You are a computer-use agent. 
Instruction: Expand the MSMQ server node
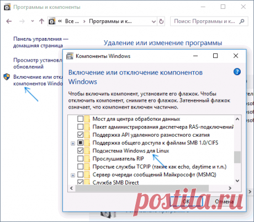coord(73,175)
